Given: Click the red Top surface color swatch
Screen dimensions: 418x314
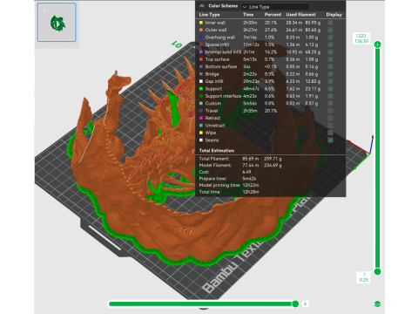Looking at the screenshot, I should coord(201,59).
